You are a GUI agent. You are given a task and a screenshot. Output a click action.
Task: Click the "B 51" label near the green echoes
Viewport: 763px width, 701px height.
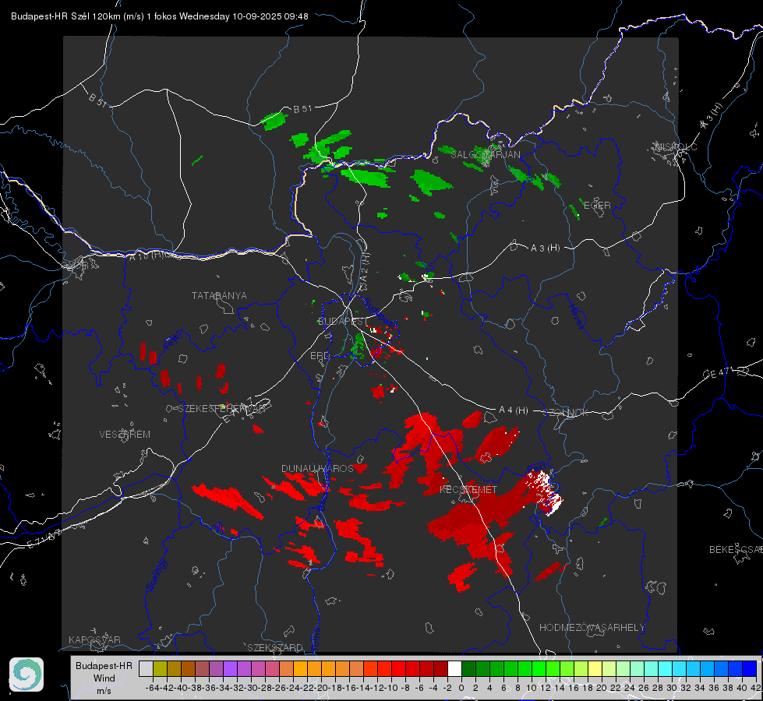(302, 109)
